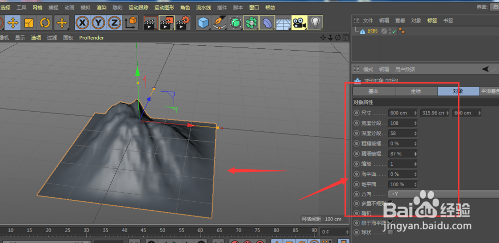Viewport: 499px width, 243px height.
Task: Open the 方向 dropdown showing +Y
Action: pyautogui.click(x=444, y=194)
